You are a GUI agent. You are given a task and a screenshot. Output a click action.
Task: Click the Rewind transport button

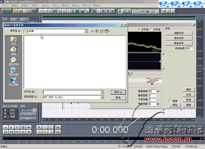pos(11,132)
